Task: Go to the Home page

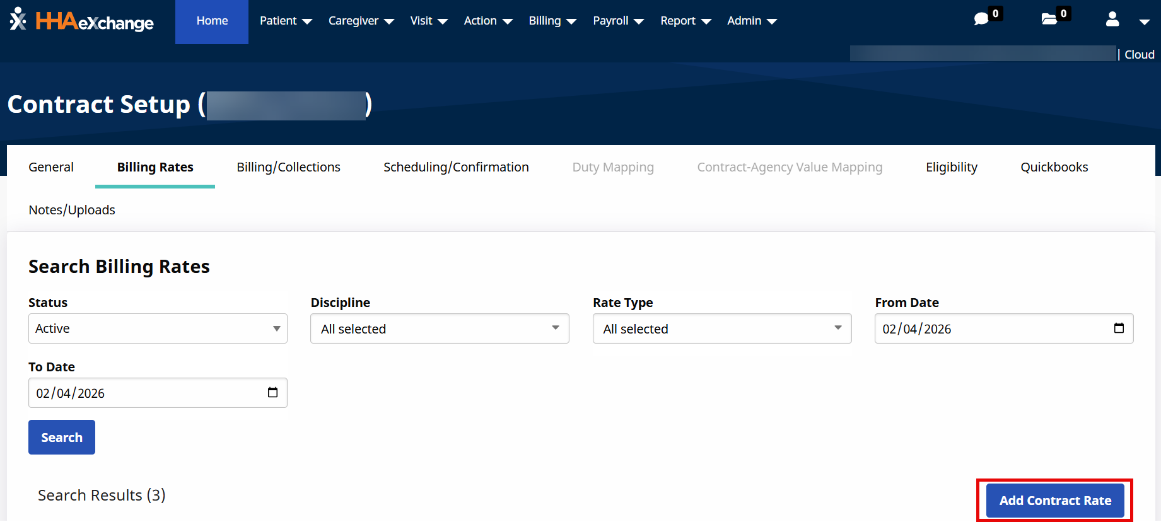Action: pyautogui.click(x=212, y=21)
